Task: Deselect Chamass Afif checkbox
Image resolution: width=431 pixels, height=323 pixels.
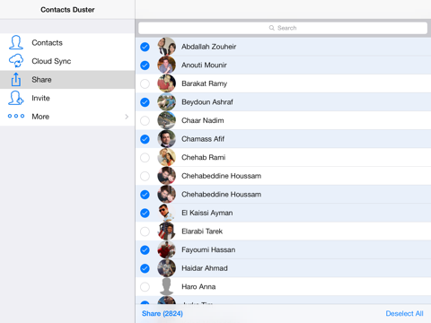Action: coord(145,139)
